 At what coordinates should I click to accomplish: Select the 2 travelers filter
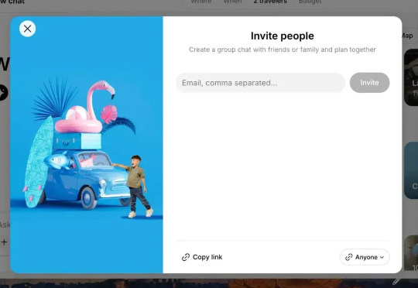click(x=270, y=2)
